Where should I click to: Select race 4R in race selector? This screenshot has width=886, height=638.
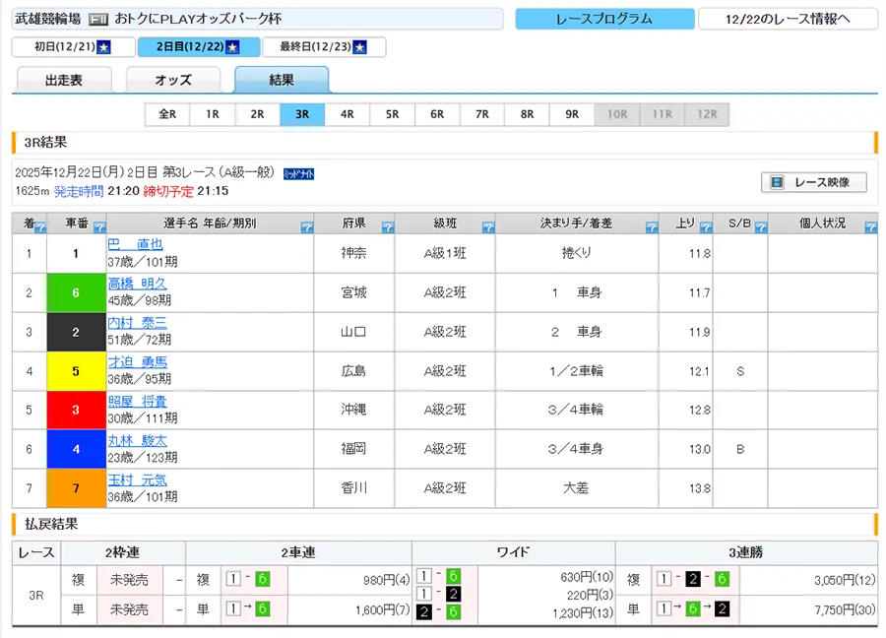point(348,114)
